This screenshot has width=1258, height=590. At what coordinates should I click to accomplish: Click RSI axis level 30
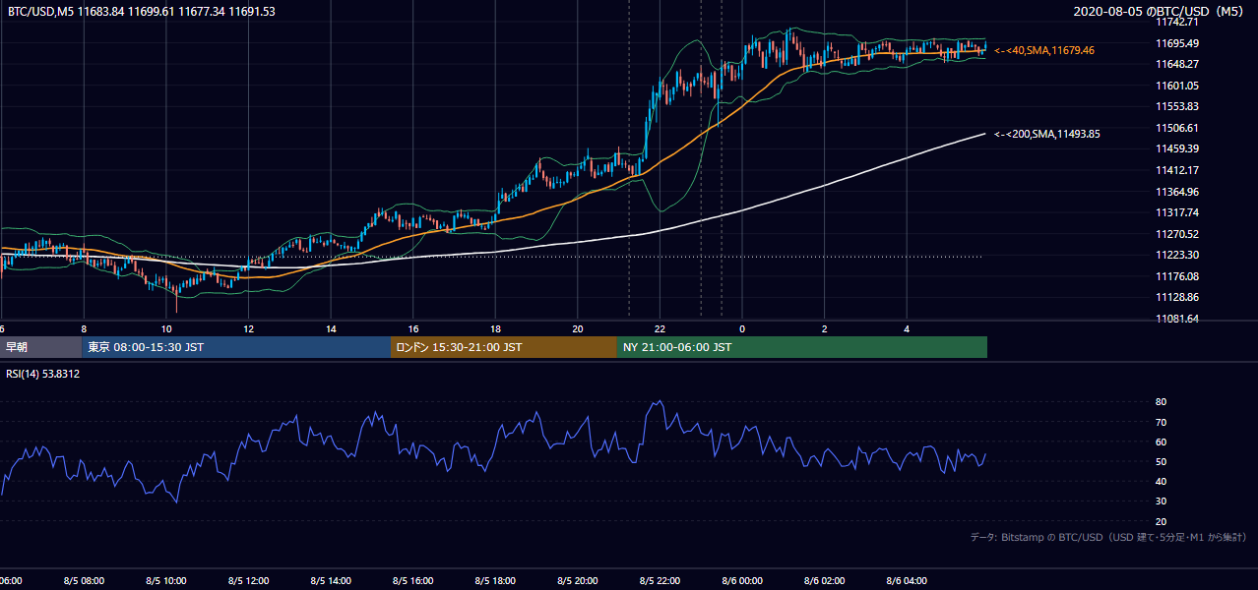1162,501
